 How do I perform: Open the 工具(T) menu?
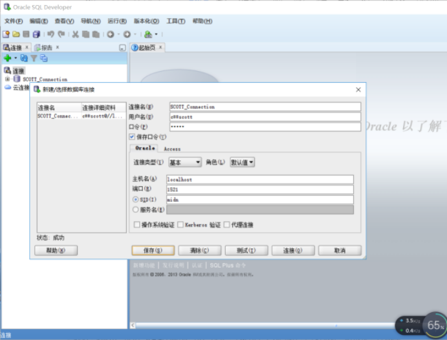pyautogui.click(x=176, y=21)
